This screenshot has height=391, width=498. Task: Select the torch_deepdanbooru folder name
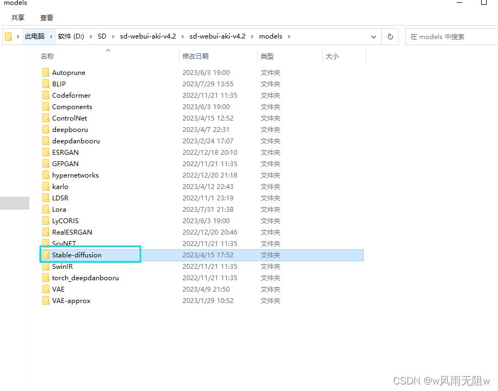pyautogui.click(x=85, y=278)
